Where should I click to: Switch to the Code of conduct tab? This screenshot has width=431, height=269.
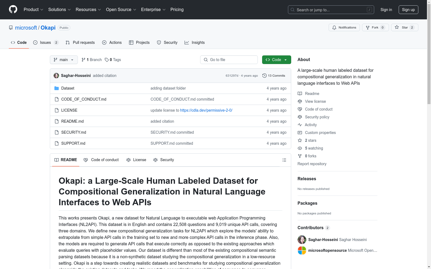[101, 160]
